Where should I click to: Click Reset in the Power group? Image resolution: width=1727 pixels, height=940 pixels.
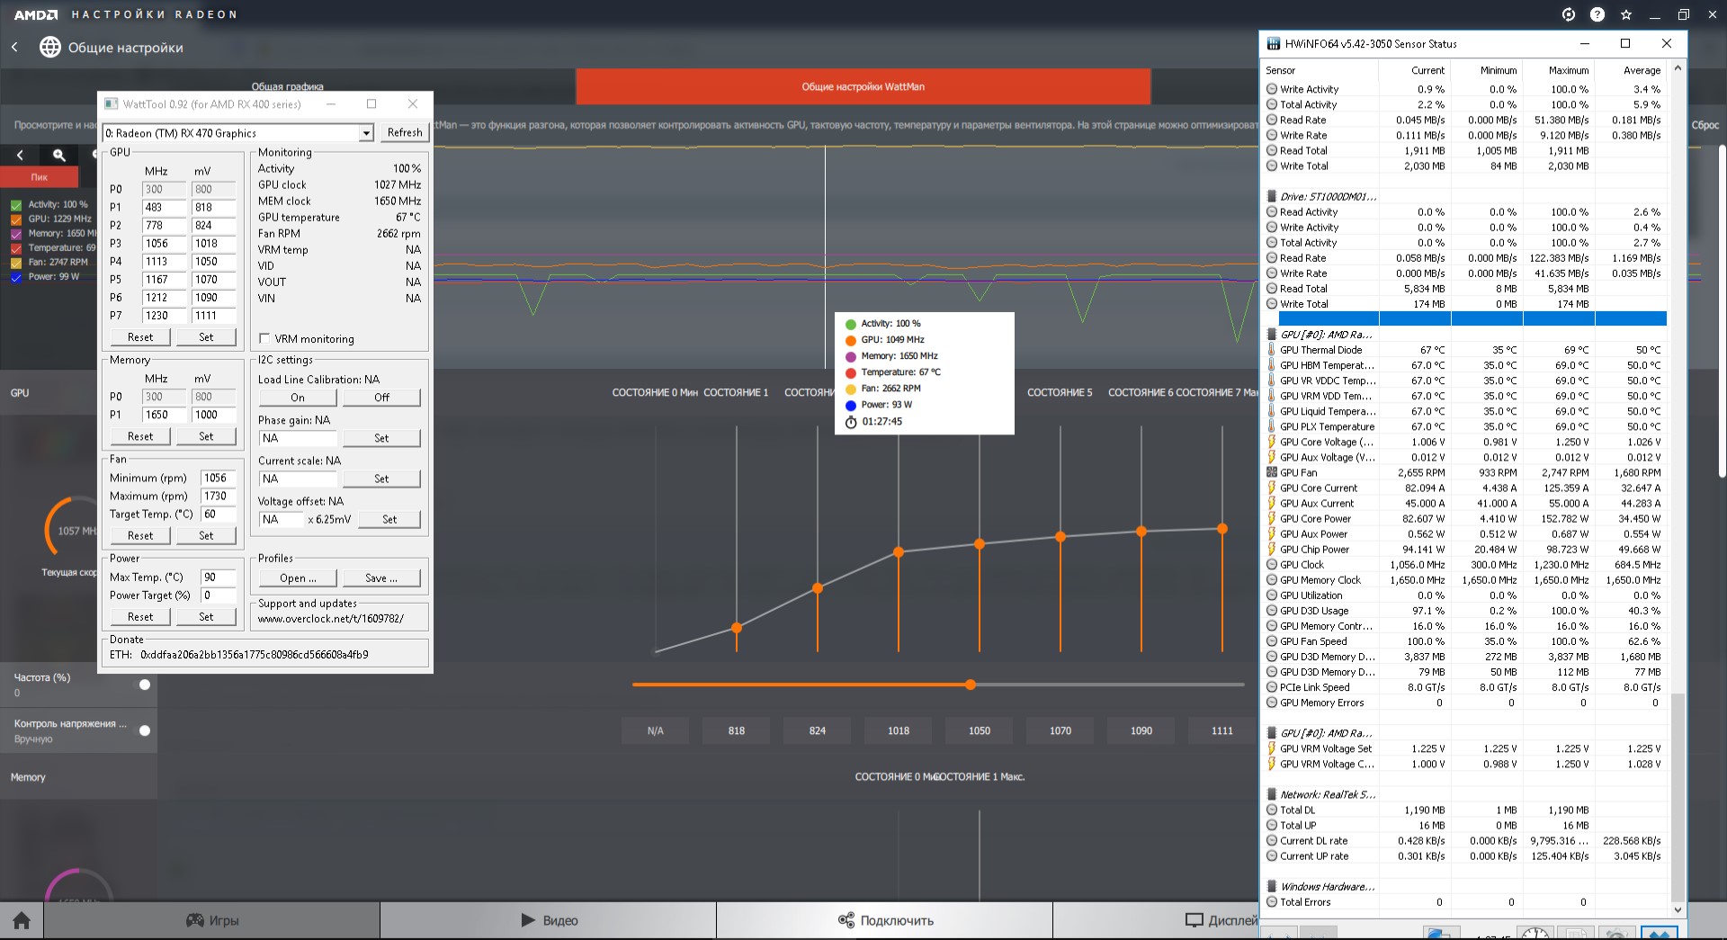click(x=140, y=617)
